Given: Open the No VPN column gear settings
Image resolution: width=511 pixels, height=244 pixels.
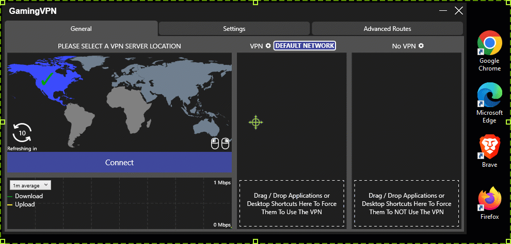Looking at the screenshot, I should click(x=421, y=46).
